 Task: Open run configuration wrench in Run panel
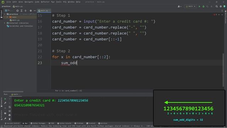point(5,103)
